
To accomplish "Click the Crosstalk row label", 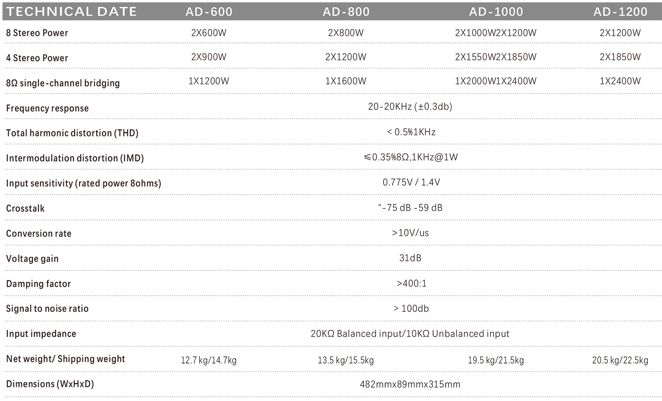I will pyautogui.click(x=25, y=208).
